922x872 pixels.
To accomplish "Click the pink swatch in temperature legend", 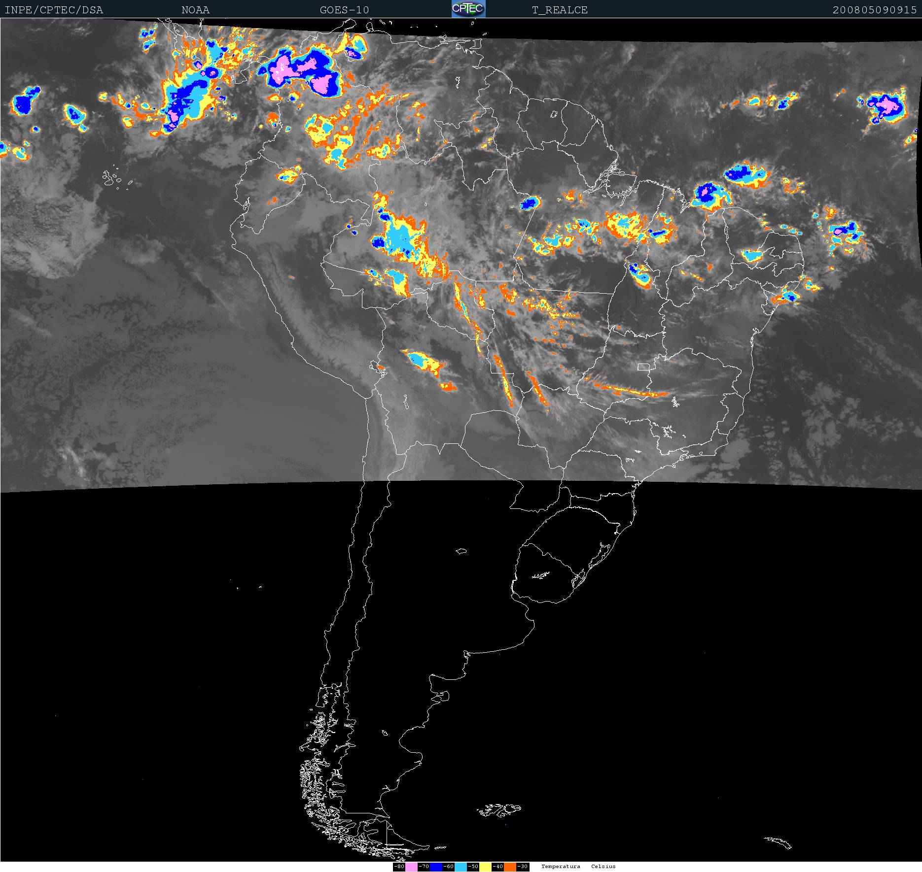I will 411,867.
